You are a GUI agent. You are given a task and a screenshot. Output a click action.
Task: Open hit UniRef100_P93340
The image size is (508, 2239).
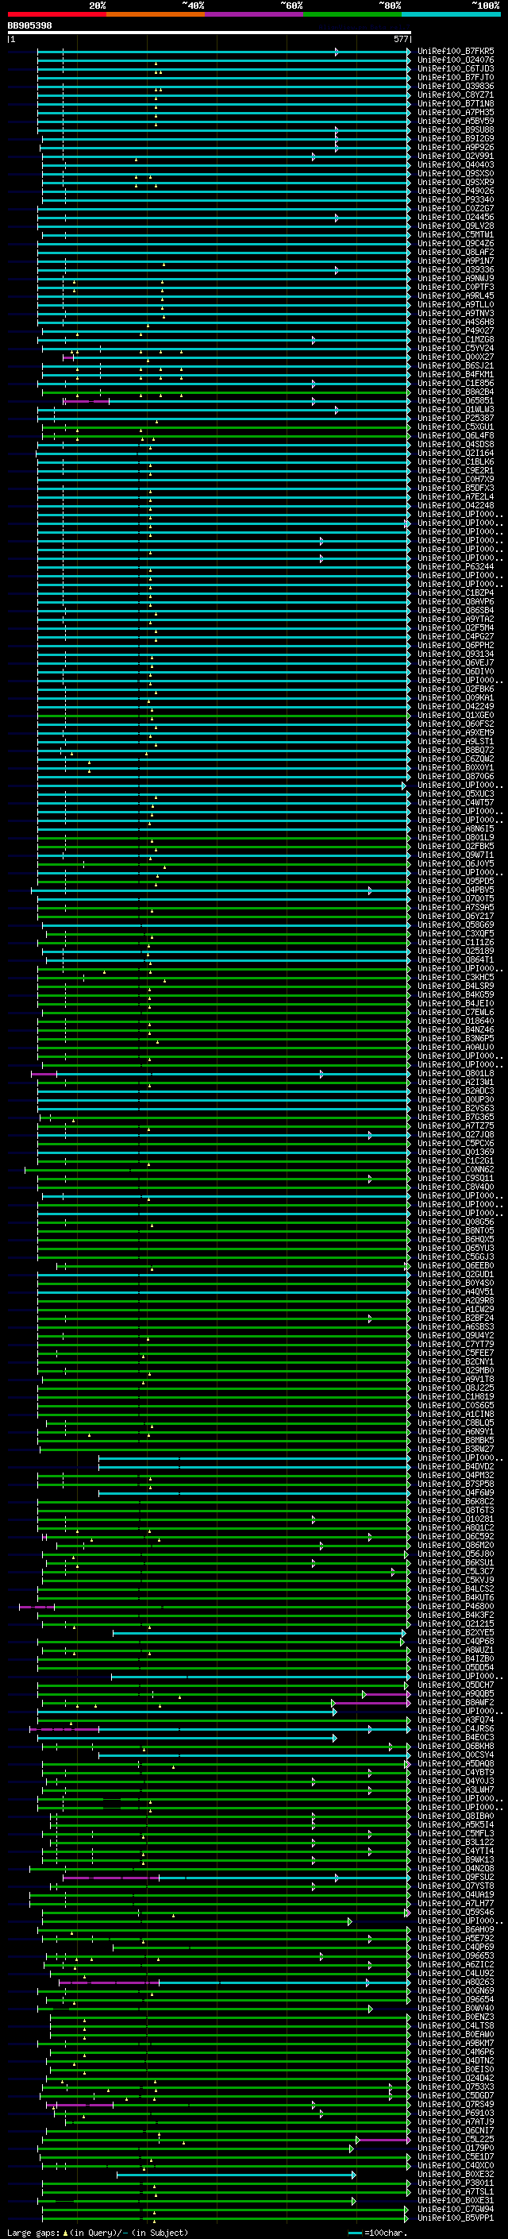click(x=456, y=200)
